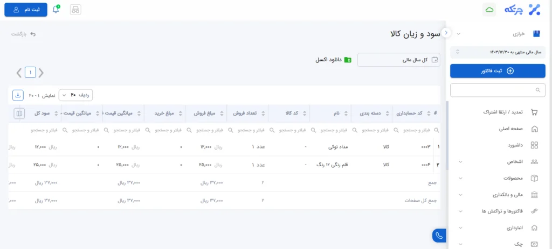The width and height of the screenshot is (552, 249).
Task: Sort by مبلغ خرید column
Action: 181,113
